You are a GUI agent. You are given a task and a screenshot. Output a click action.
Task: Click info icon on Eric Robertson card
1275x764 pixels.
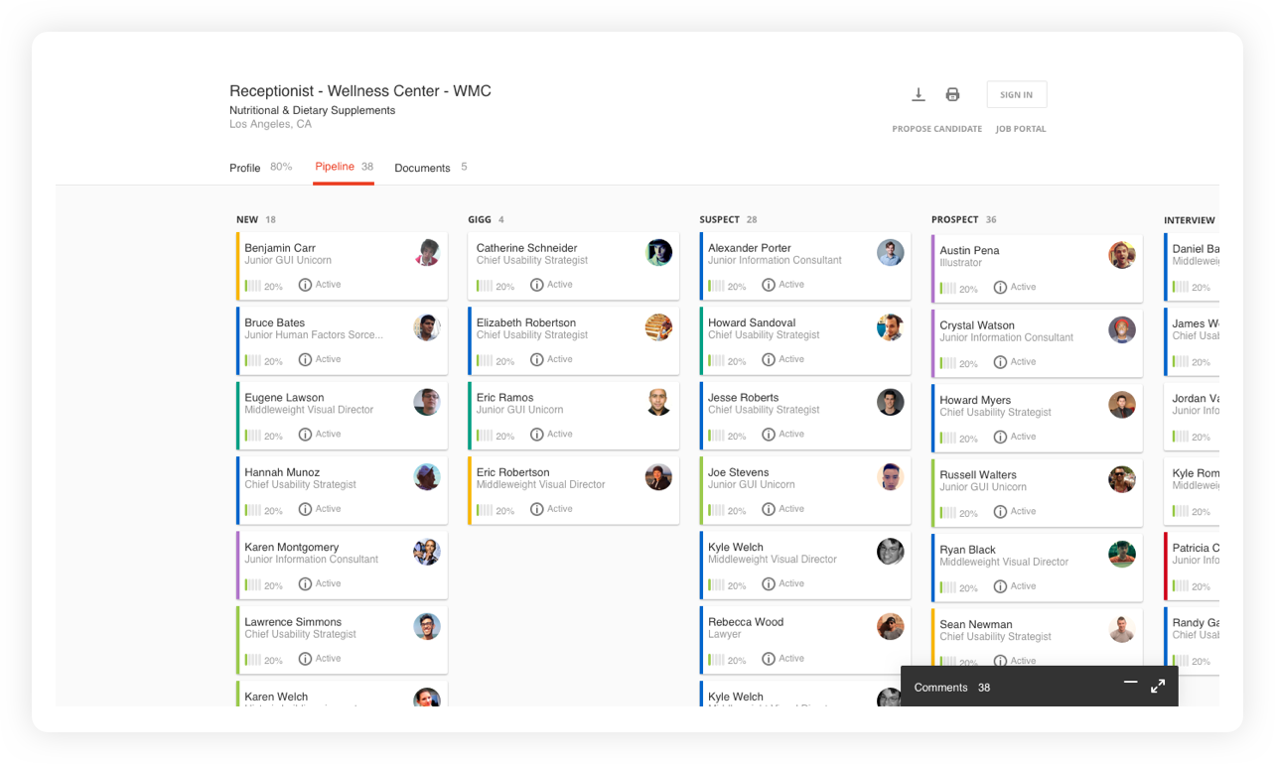[536, 509]
